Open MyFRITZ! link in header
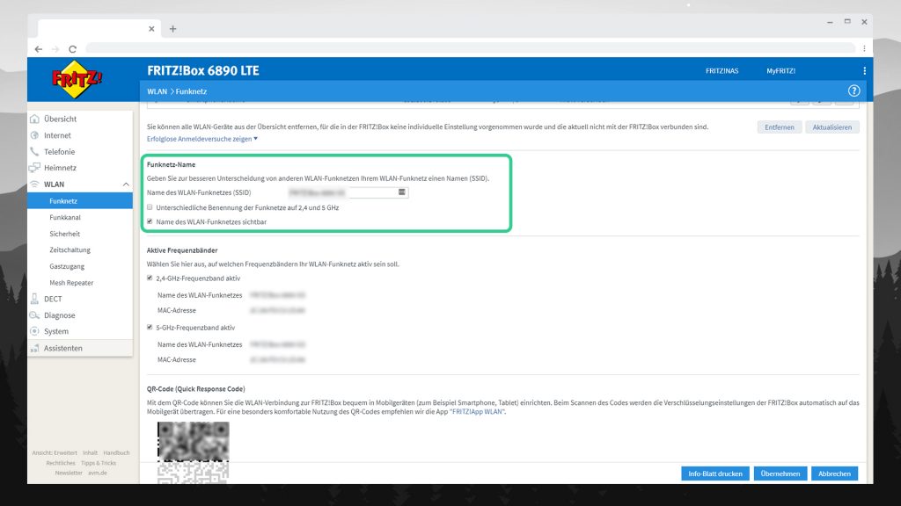This screenshot has width=901, height=506. click(x=781, y=70)
